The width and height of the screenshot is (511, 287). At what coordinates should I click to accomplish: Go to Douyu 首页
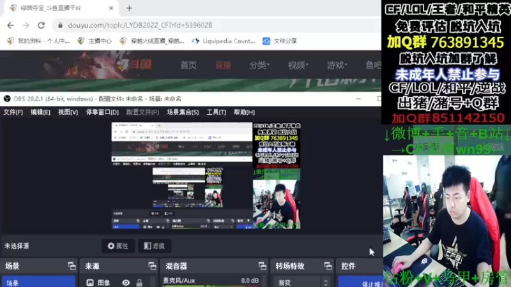(188, 65)
